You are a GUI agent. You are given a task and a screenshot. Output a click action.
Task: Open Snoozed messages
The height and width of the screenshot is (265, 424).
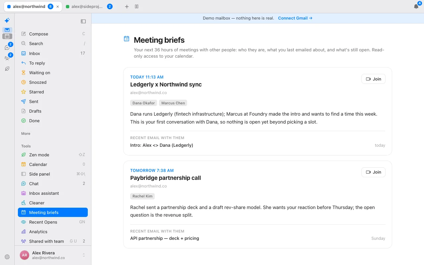53,82
